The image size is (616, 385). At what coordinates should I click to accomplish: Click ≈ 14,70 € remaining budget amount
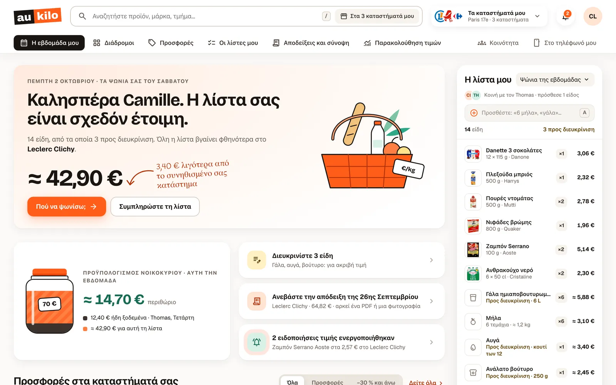(114, 299)
